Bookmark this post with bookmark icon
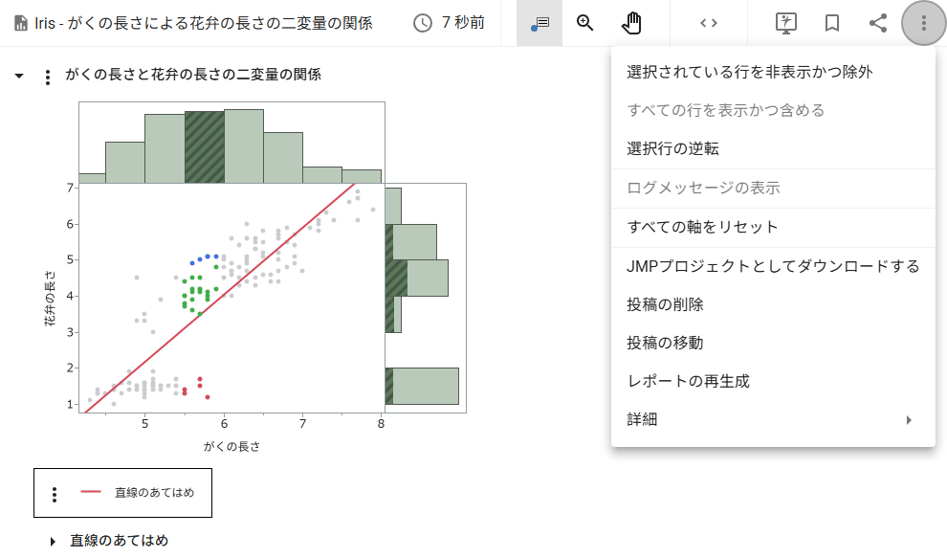The image size is (947, 558). (x=832, y=23)
